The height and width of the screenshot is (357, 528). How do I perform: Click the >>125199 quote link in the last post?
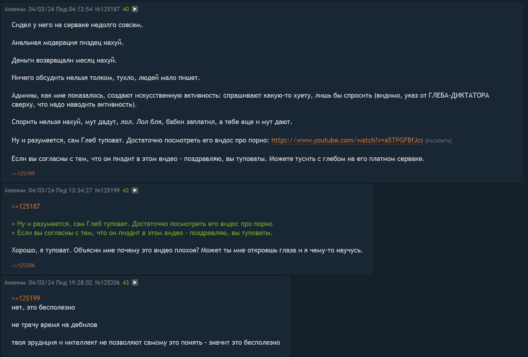pyautogui.click(x=26, y=298)
